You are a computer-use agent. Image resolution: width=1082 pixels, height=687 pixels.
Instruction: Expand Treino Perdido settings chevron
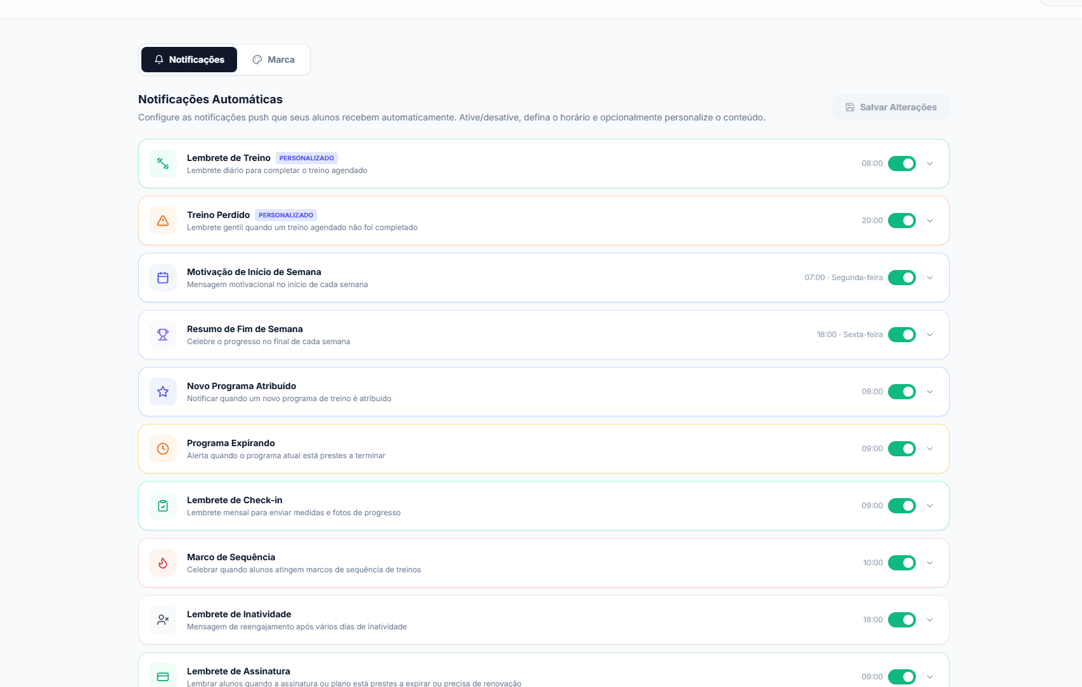pos(930,221)
